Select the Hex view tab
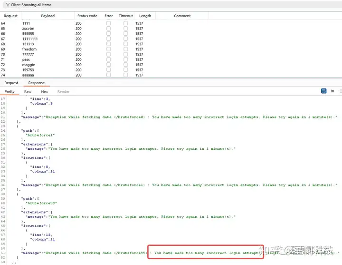This screenshot has height=265, width=342. point(44,91)
